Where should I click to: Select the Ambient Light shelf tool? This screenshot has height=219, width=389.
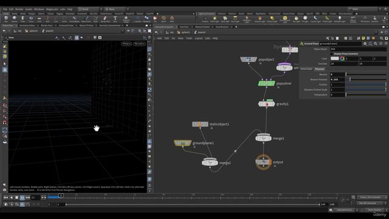tap(340, 19)
